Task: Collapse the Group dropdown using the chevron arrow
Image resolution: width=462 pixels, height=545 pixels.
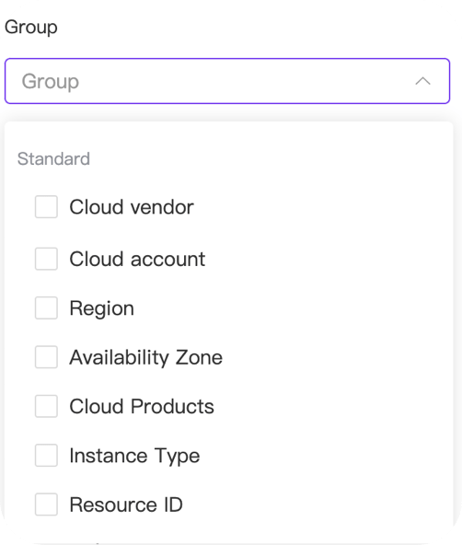Action: (422, 81)
